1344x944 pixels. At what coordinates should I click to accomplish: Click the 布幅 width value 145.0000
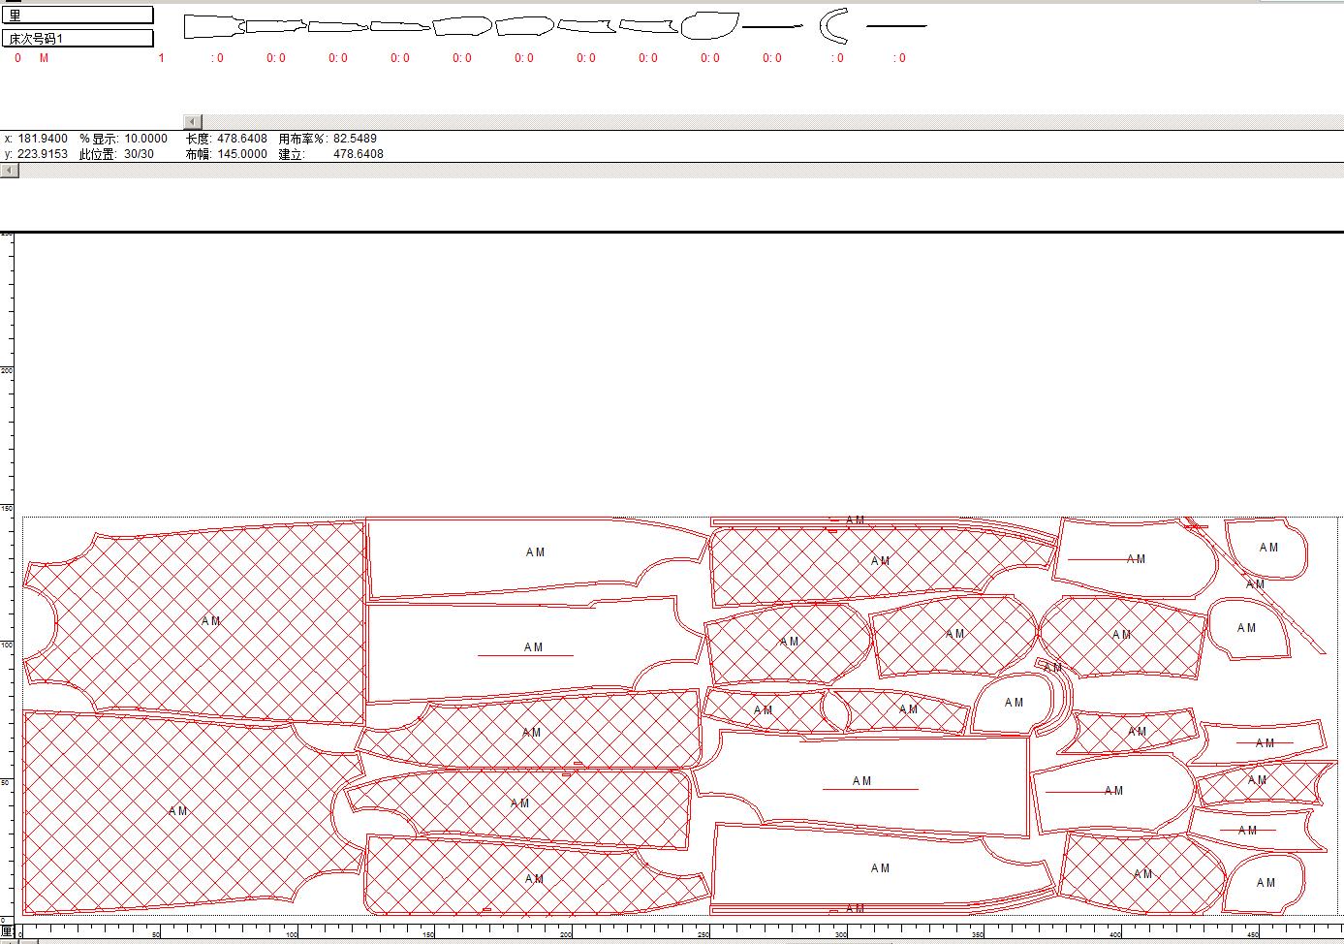(x=241, y=154)
